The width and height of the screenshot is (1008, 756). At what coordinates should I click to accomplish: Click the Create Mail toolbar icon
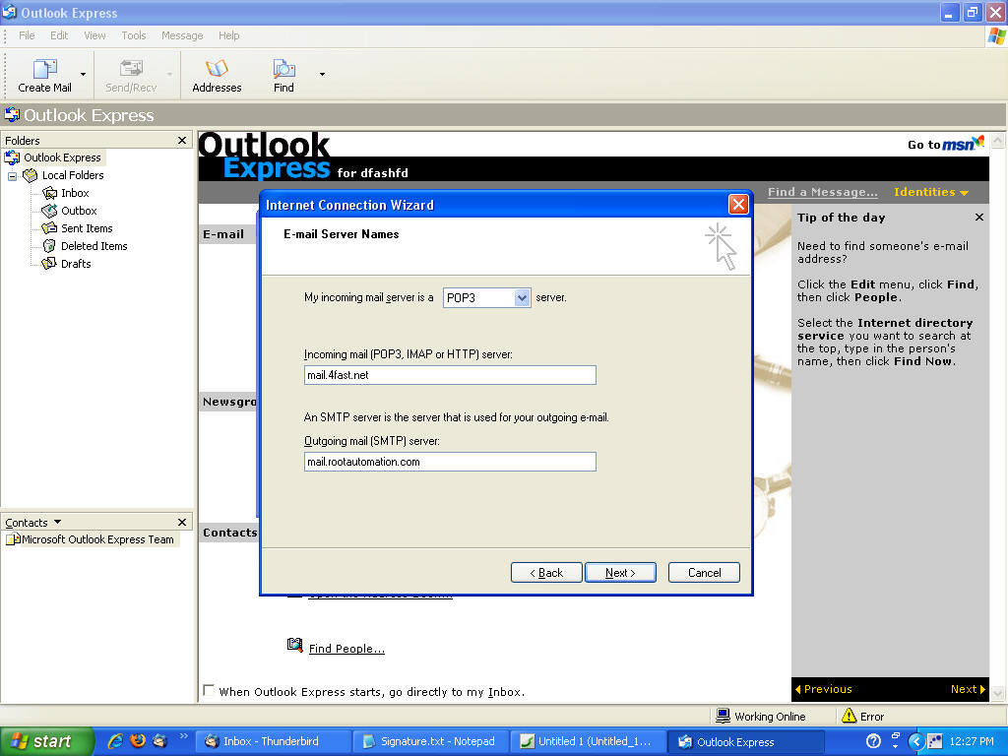pyautogui.click(x=45, y=68)
